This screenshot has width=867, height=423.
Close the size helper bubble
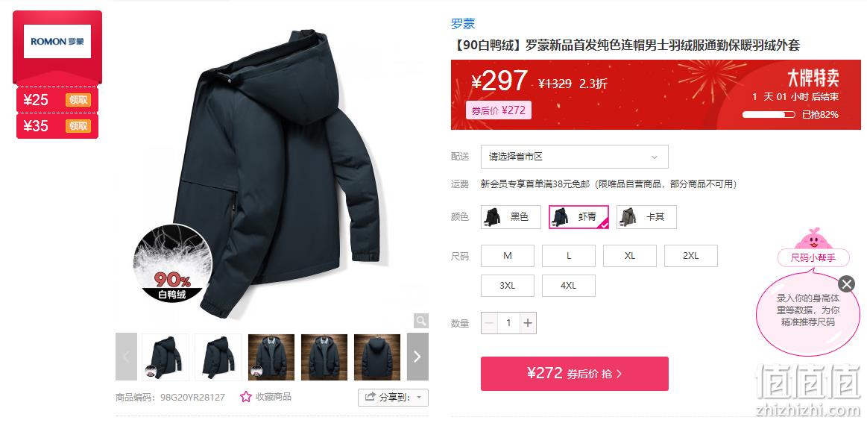click(x=846, y=284)
